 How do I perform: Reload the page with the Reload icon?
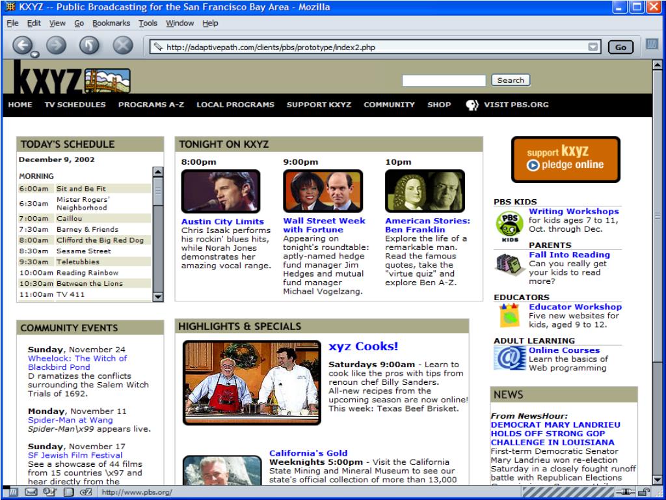coord(89,45)
